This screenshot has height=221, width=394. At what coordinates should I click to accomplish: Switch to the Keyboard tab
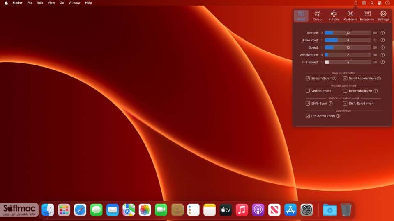tap(350, 16)
